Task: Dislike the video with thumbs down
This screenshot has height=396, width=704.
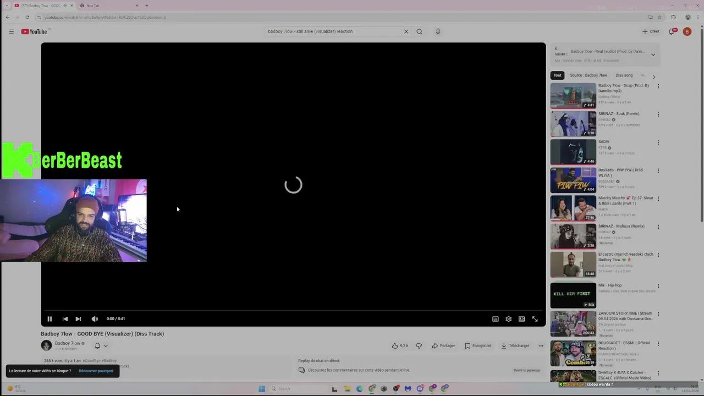Action: (x=419, y=346)
